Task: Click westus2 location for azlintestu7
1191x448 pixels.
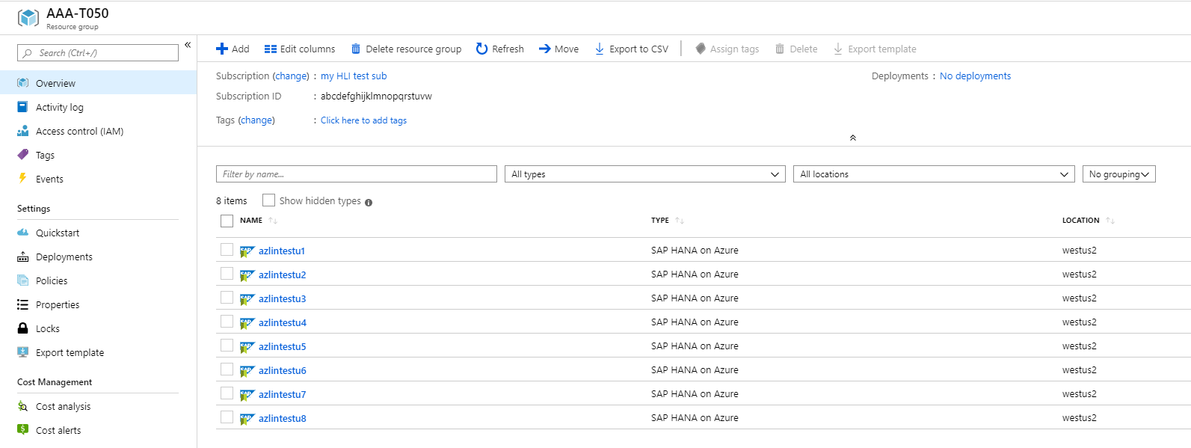Action: click(1079, 394)
